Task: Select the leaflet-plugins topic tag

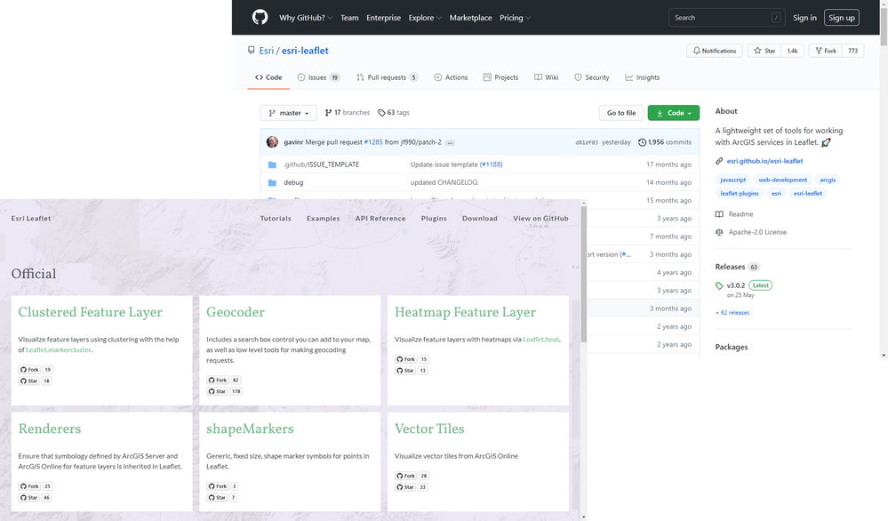Action: coord(739,193)
